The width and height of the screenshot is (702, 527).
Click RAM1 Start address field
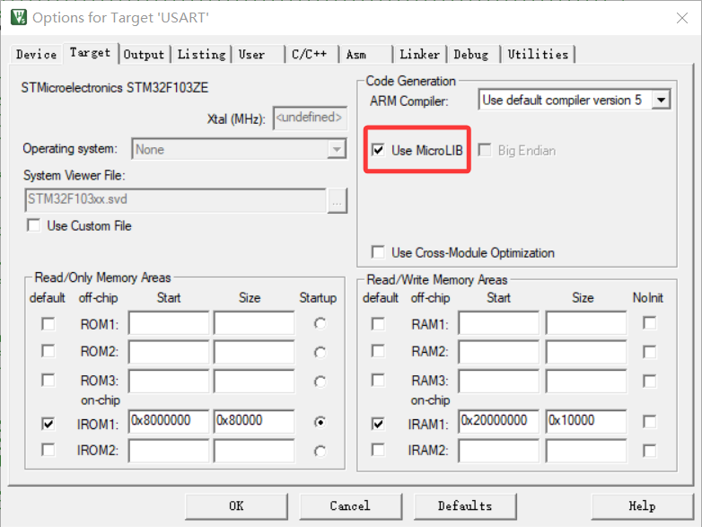(x=498, y=323)
